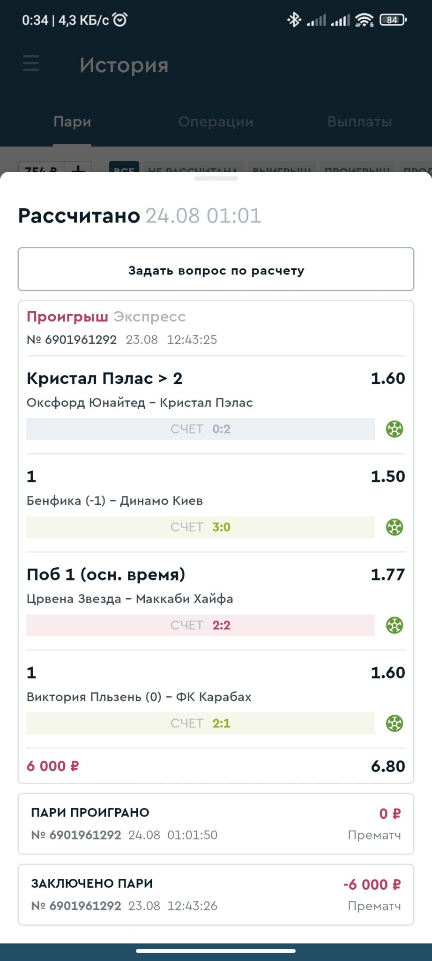Tap football icon for Виктория Пльзень match
The width and height of the screenshot is (432, 961).
point(395,723)
